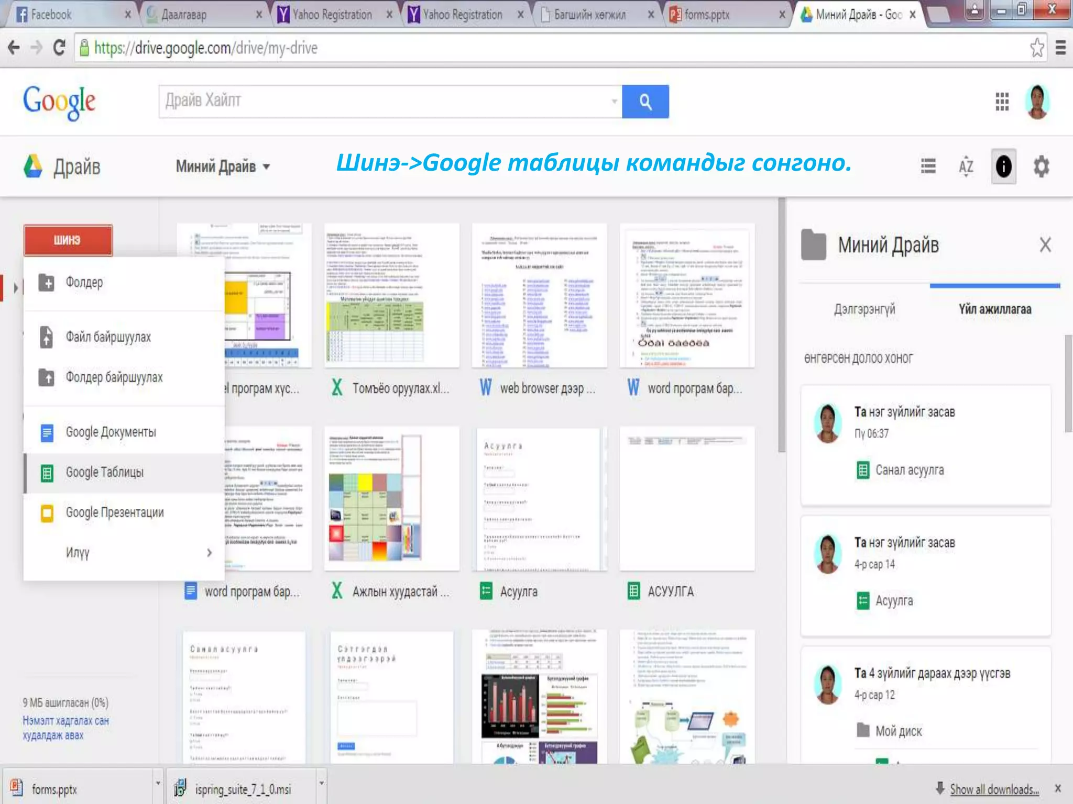Open Drive settings gear
1073x804 pixels.
click(x=1041, y=166)
